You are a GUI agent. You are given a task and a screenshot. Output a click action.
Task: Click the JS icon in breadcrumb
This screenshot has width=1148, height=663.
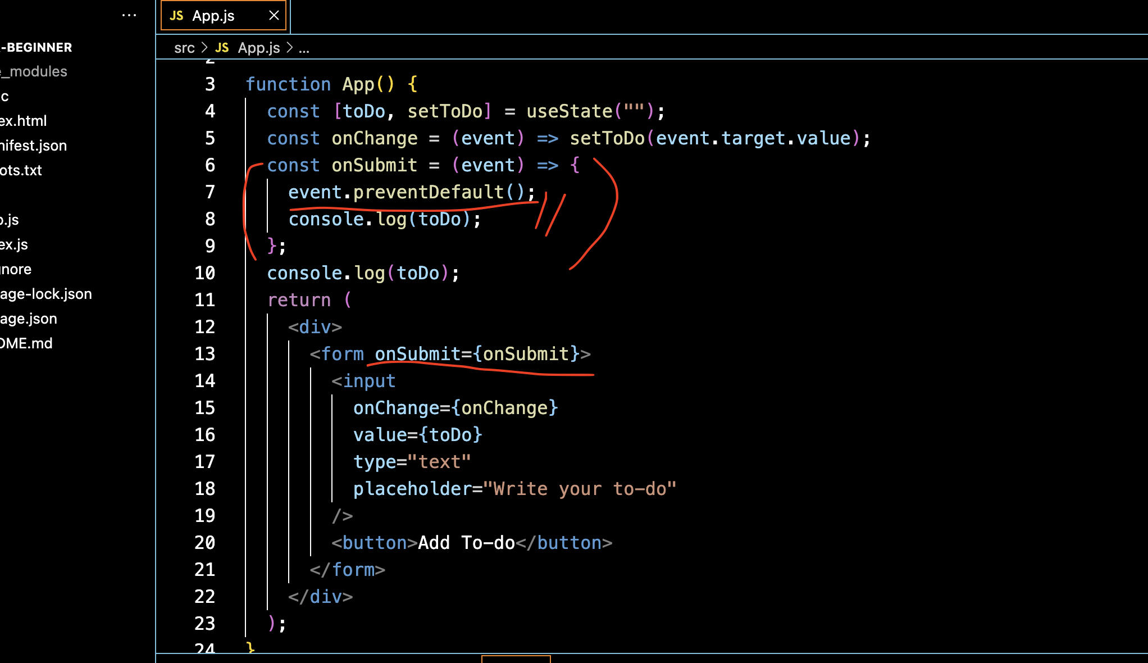pyautogui.click(x=222, y=48)
